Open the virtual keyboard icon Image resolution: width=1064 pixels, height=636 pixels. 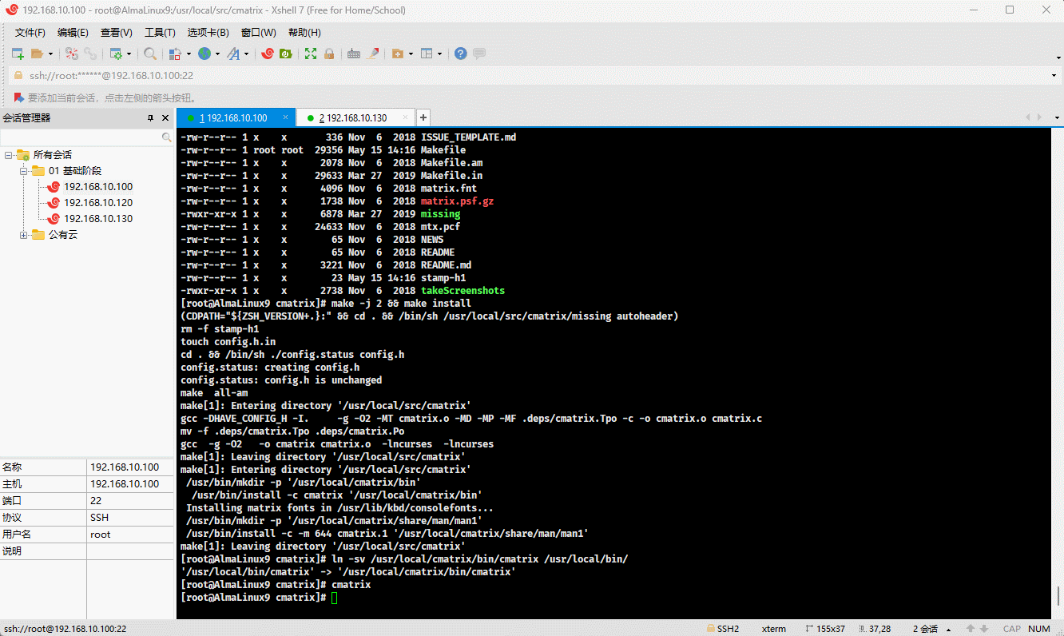pyautogui.click(x=353, y=54)
